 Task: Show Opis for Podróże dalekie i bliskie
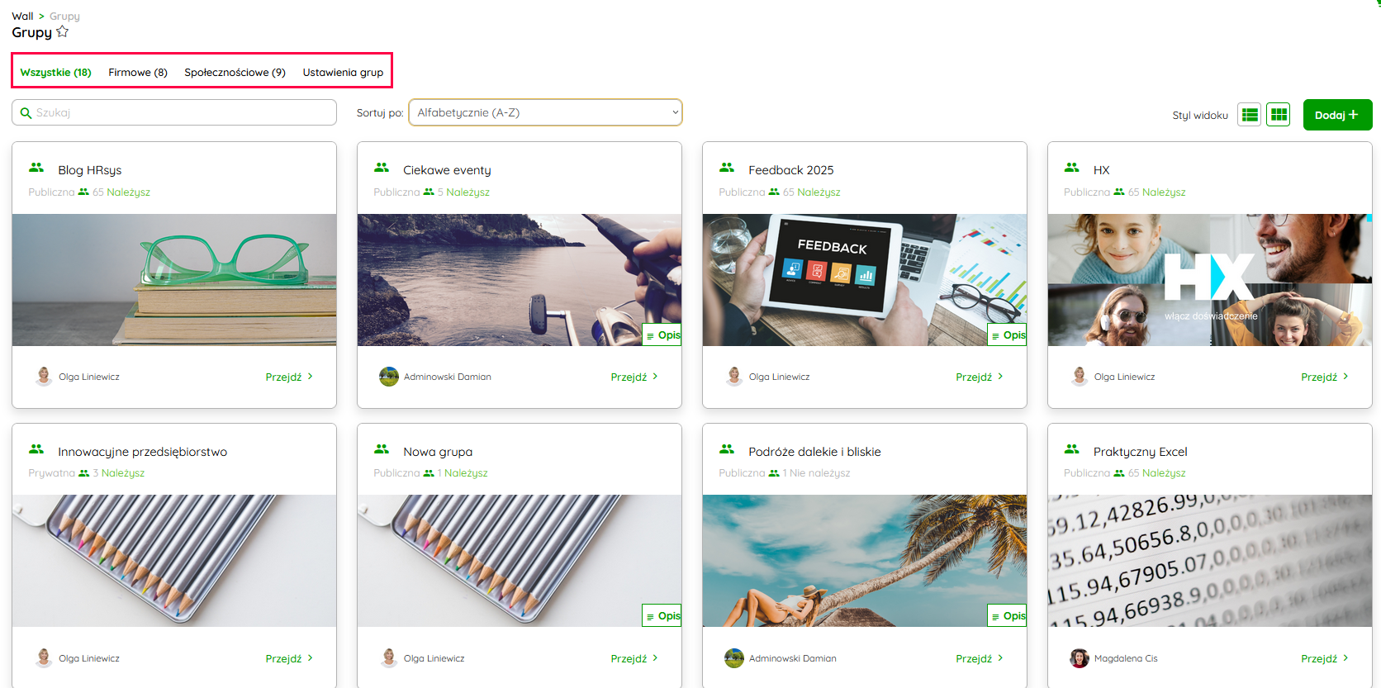tap(1008, 616)
